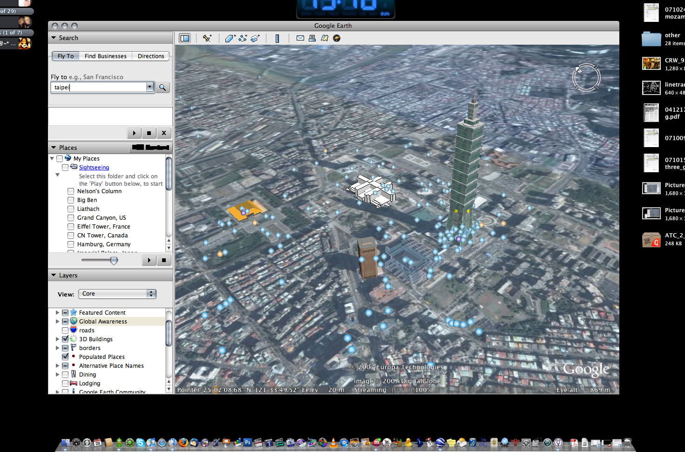The image size is (685, 452).
Task: Open the 'other' folder on desktop
Action: coord(651,39)
